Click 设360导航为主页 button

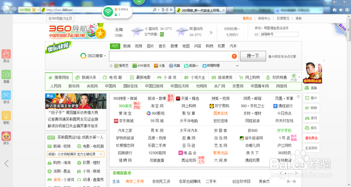click(60, 19)
